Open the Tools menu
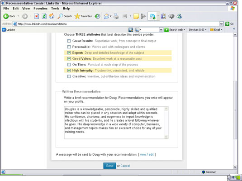The height and width of the screenshot is (181, 242). tap(55, 9)
